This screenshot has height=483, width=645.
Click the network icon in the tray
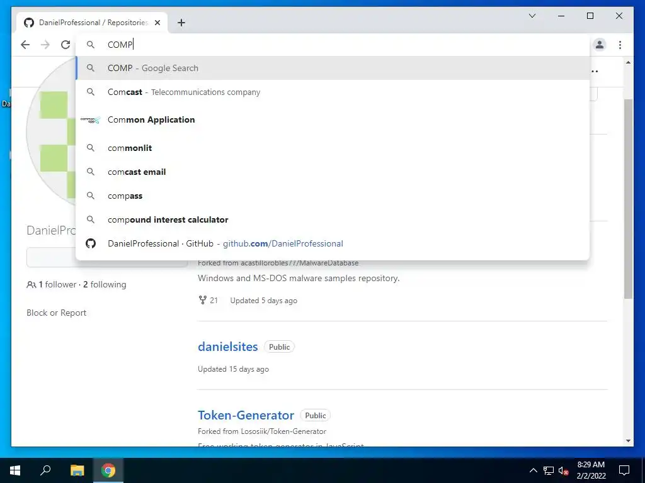(x=549, y=470)
